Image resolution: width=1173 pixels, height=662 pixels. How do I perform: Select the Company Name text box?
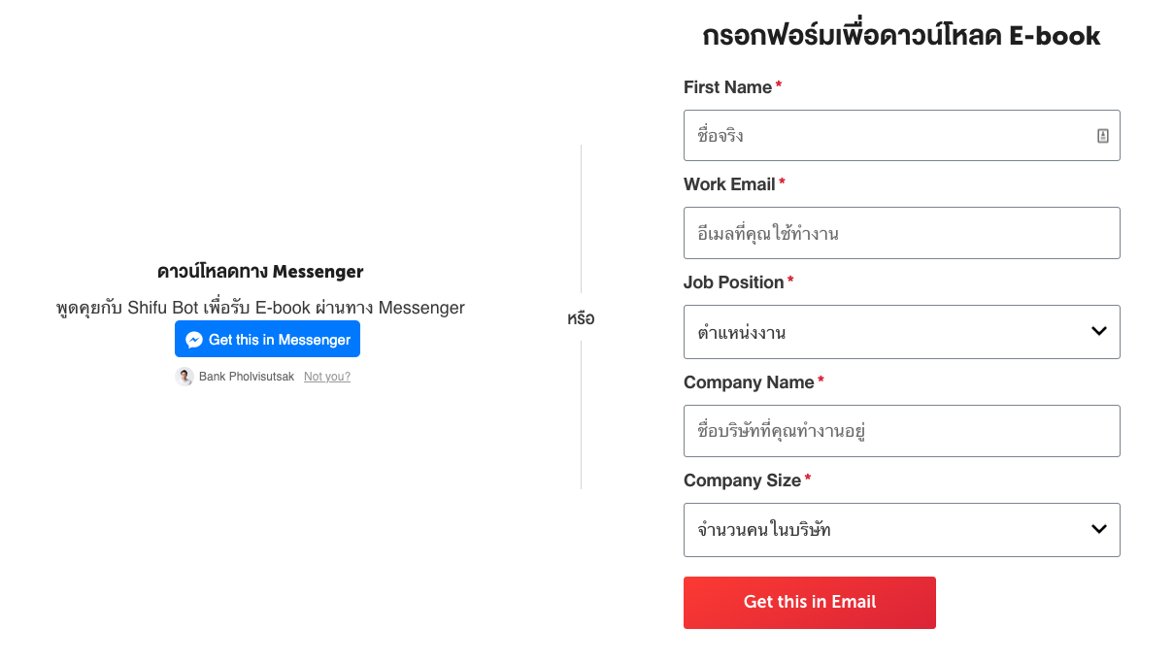[901, 431]
